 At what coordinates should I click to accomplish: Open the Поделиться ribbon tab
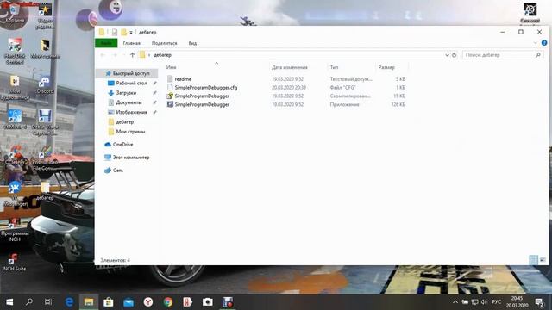click(x=165, y=43)
